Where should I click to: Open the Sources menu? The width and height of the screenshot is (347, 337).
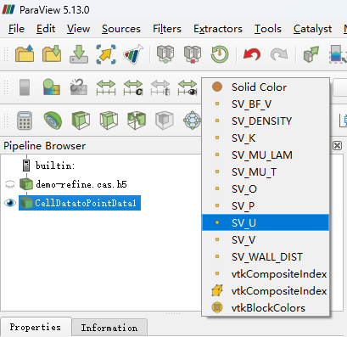tap(121, 29)
